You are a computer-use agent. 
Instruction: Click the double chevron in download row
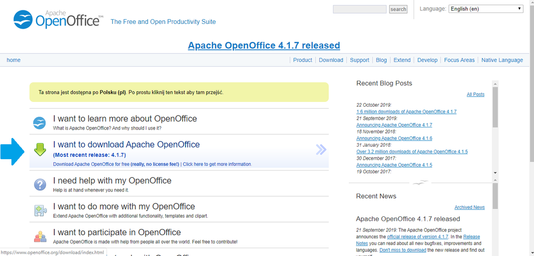click(321, 149)
